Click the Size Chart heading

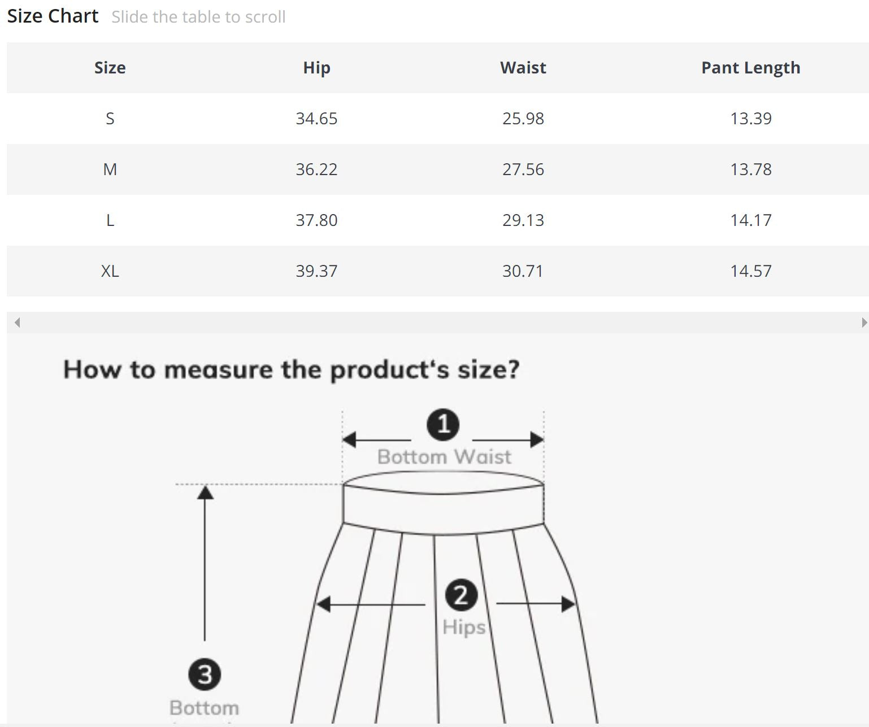click(53, 16)
